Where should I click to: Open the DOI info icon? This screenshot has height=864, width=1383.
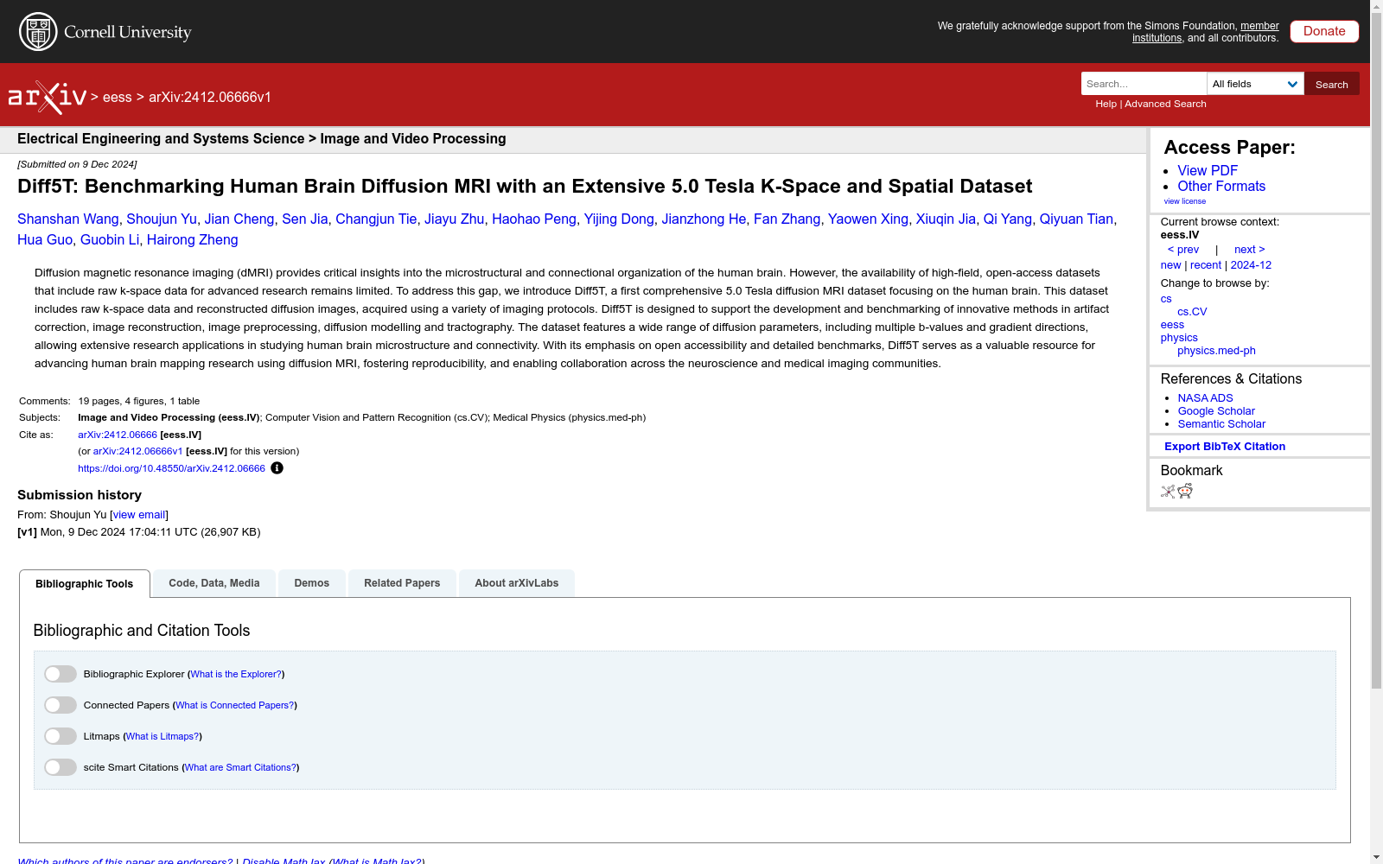click(277, 468)
